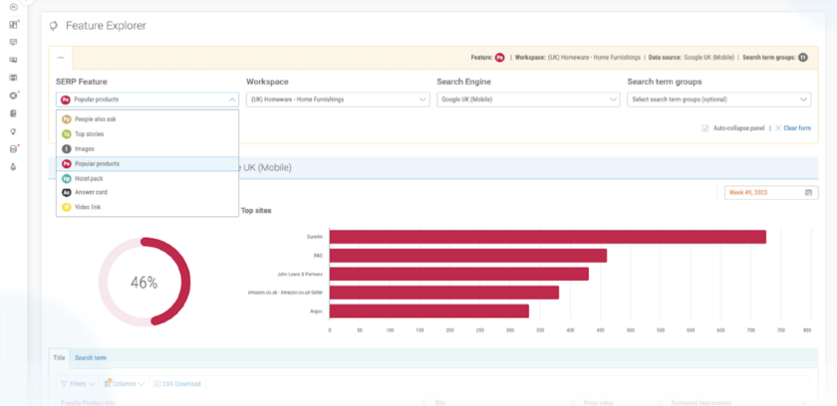The image size is (837, 406).
Task: Toggle the Auto-collapse panel checkbox
Action: pyautogui.click(x=705, y=128)
